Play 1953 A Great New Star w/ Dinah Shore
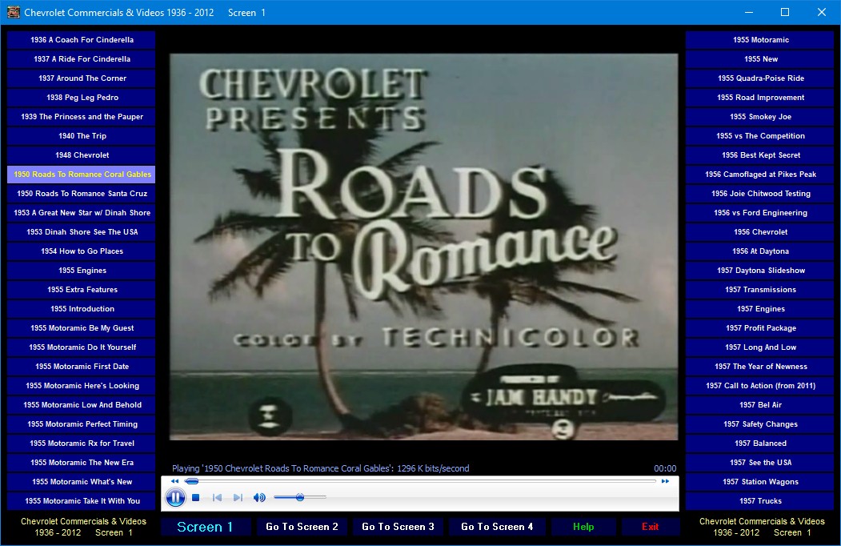Image resolution: width=841 pixels, height=546 pixels. (x=82, y=213)
